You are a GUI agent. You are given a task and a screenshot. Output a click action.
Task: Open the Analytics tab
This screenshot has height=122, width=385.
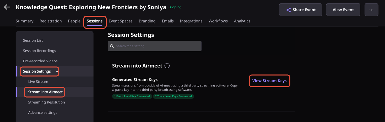pyautogui.click(x=242, y=21)
